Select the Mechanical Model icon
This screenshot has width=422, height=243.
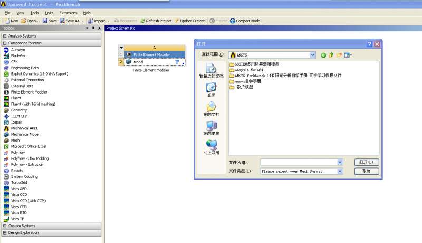coord(6,134)
